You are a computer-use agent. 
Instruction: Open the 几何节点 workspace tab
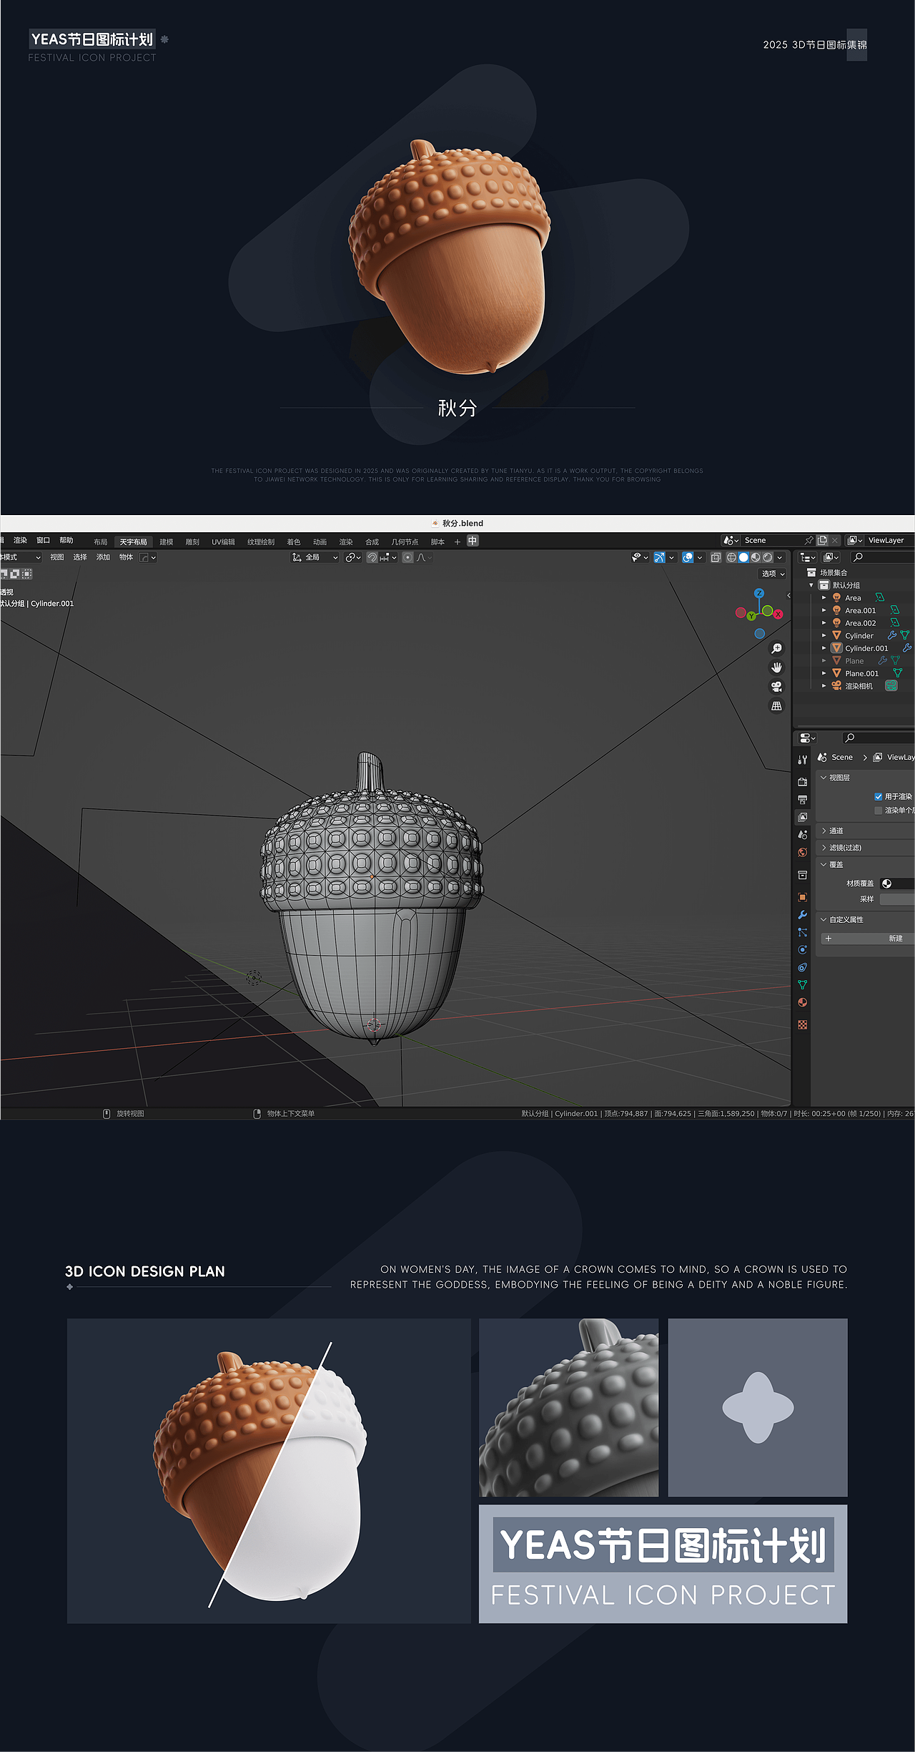click(x=405, y=542)
